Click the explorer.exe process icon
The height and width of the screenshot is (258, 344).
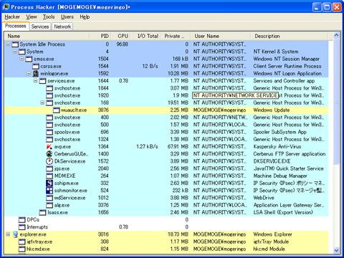click(15, 234)
